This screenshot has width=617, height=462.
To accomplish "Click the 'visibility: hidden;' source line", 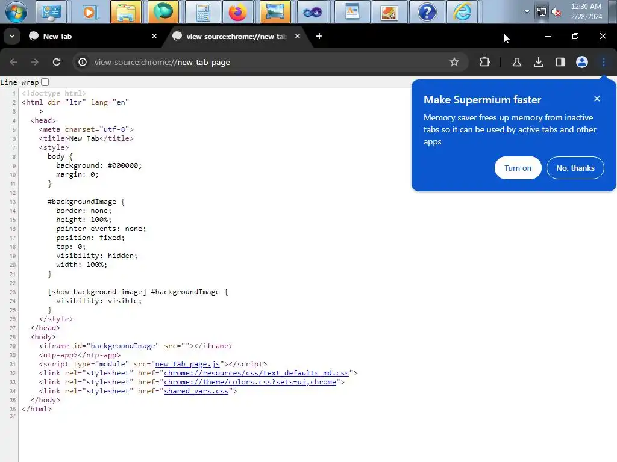I will click(97, 255).
